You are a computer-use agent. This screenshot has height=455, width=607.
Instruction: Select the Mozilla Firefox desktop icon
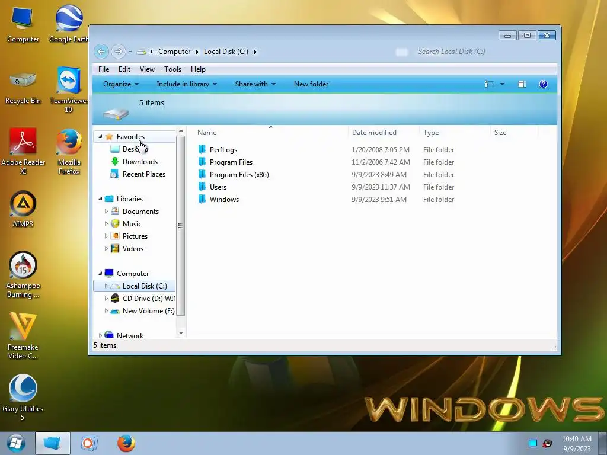click(x=69, y=151)
